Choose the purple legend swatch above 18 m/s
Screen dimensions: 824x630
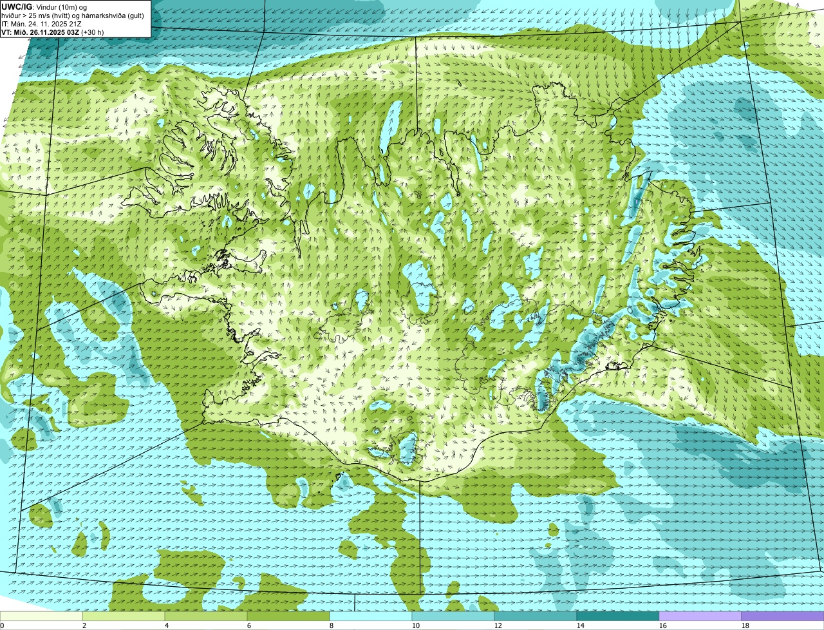tap(783, 616)
